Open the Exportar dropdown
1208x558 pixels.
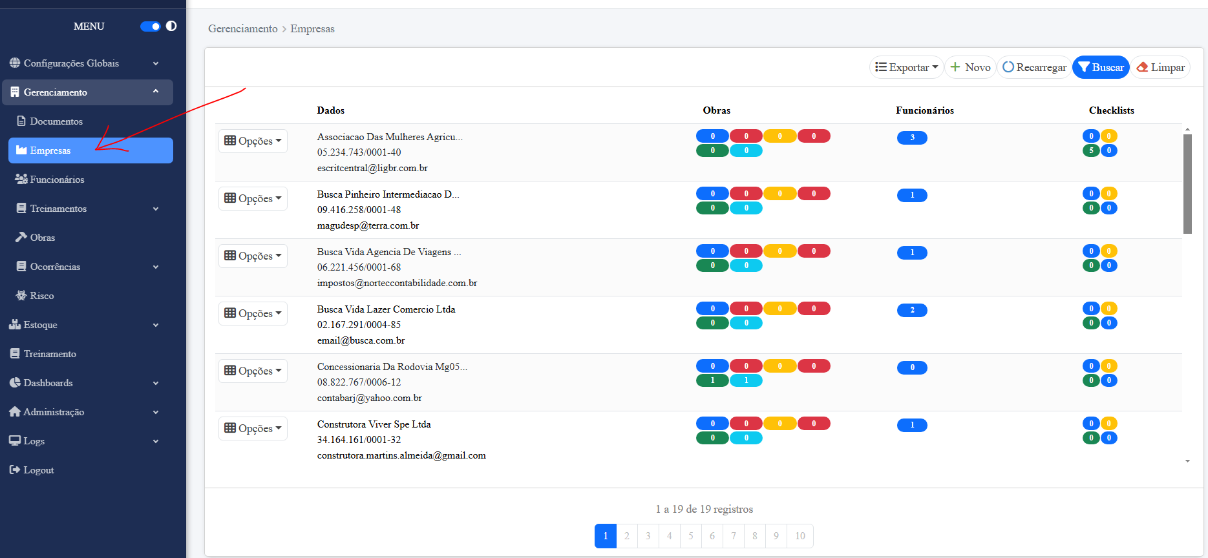[x=906, y=67]
